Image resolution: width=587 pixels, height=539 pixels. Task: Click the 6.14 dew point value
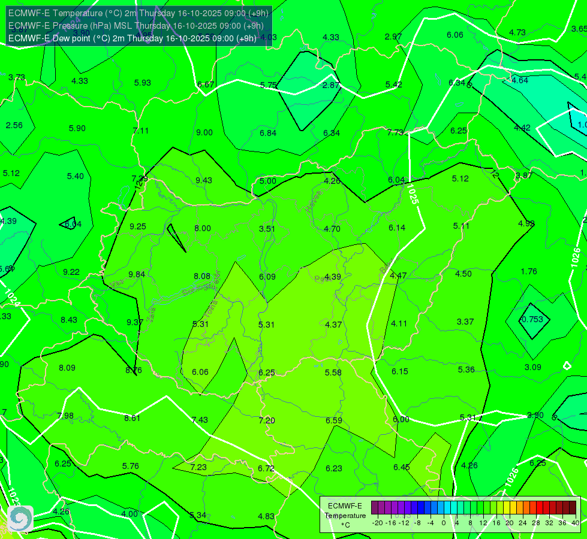coord(397,228)
